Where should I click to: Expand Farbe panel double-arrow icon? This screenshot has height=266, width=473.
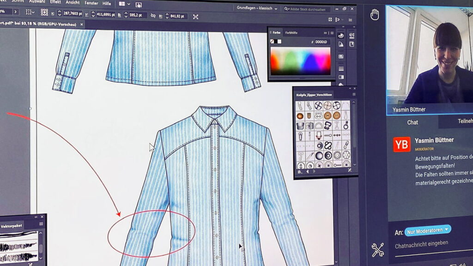(x=325, y=33)
